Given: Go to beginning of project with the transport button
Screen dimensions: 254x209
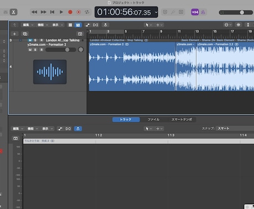Looking at the screenshot, I should coord(52,12).
